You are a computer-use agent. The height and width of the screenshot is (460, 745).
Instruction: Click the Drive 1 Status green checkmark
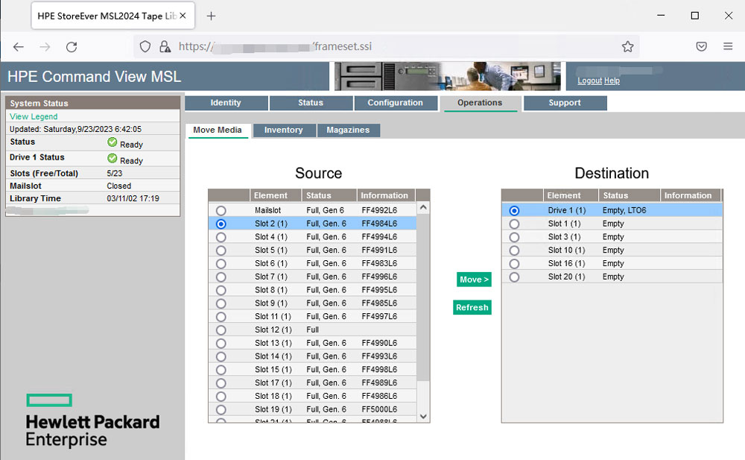tap(112, 158)
